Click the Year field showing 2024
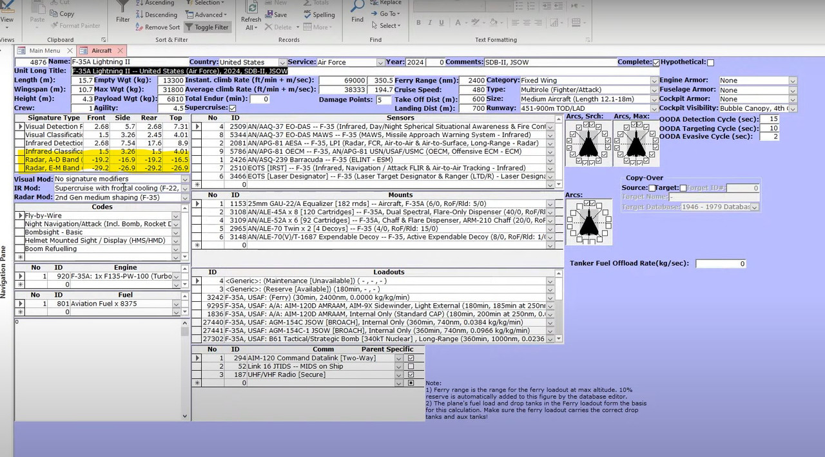 point(414,62)
